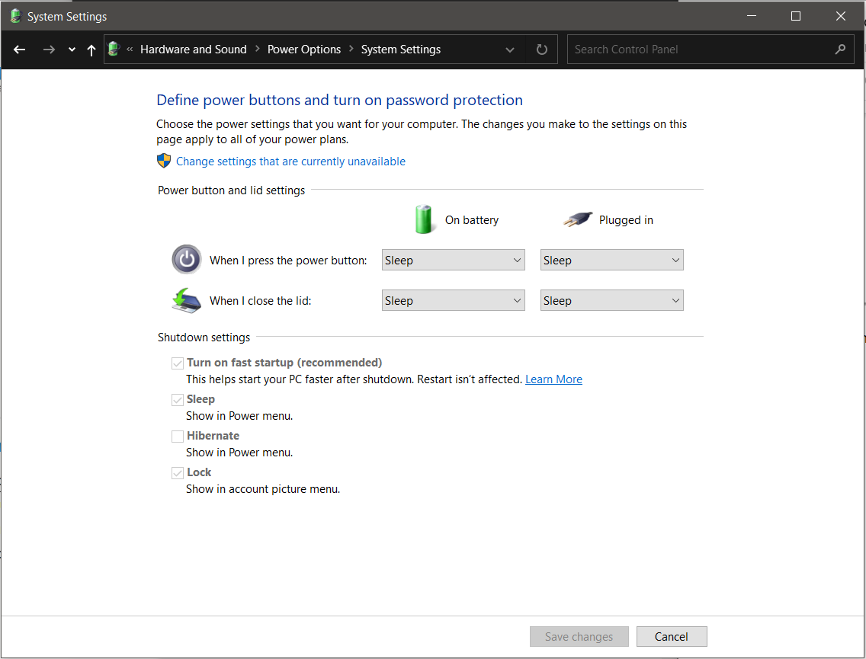
Task: Expand chevron after Power Options breadcrumb
Action: tap(351, 49)
